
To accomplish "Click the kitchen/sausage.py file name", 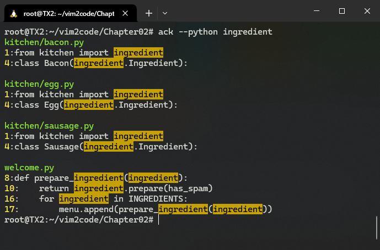I will 49,126.
